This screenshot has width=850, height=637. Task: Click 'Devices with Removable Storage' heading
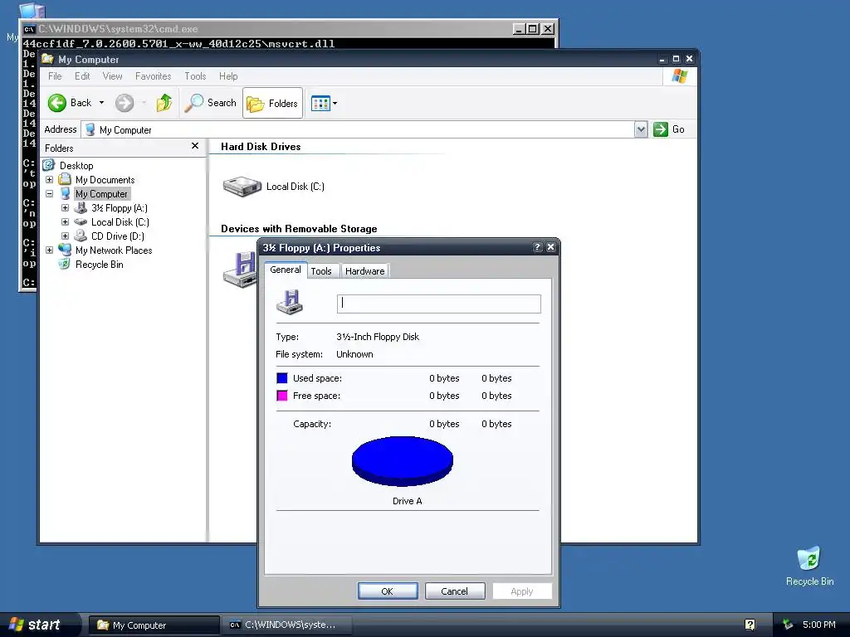click(299, 229)
